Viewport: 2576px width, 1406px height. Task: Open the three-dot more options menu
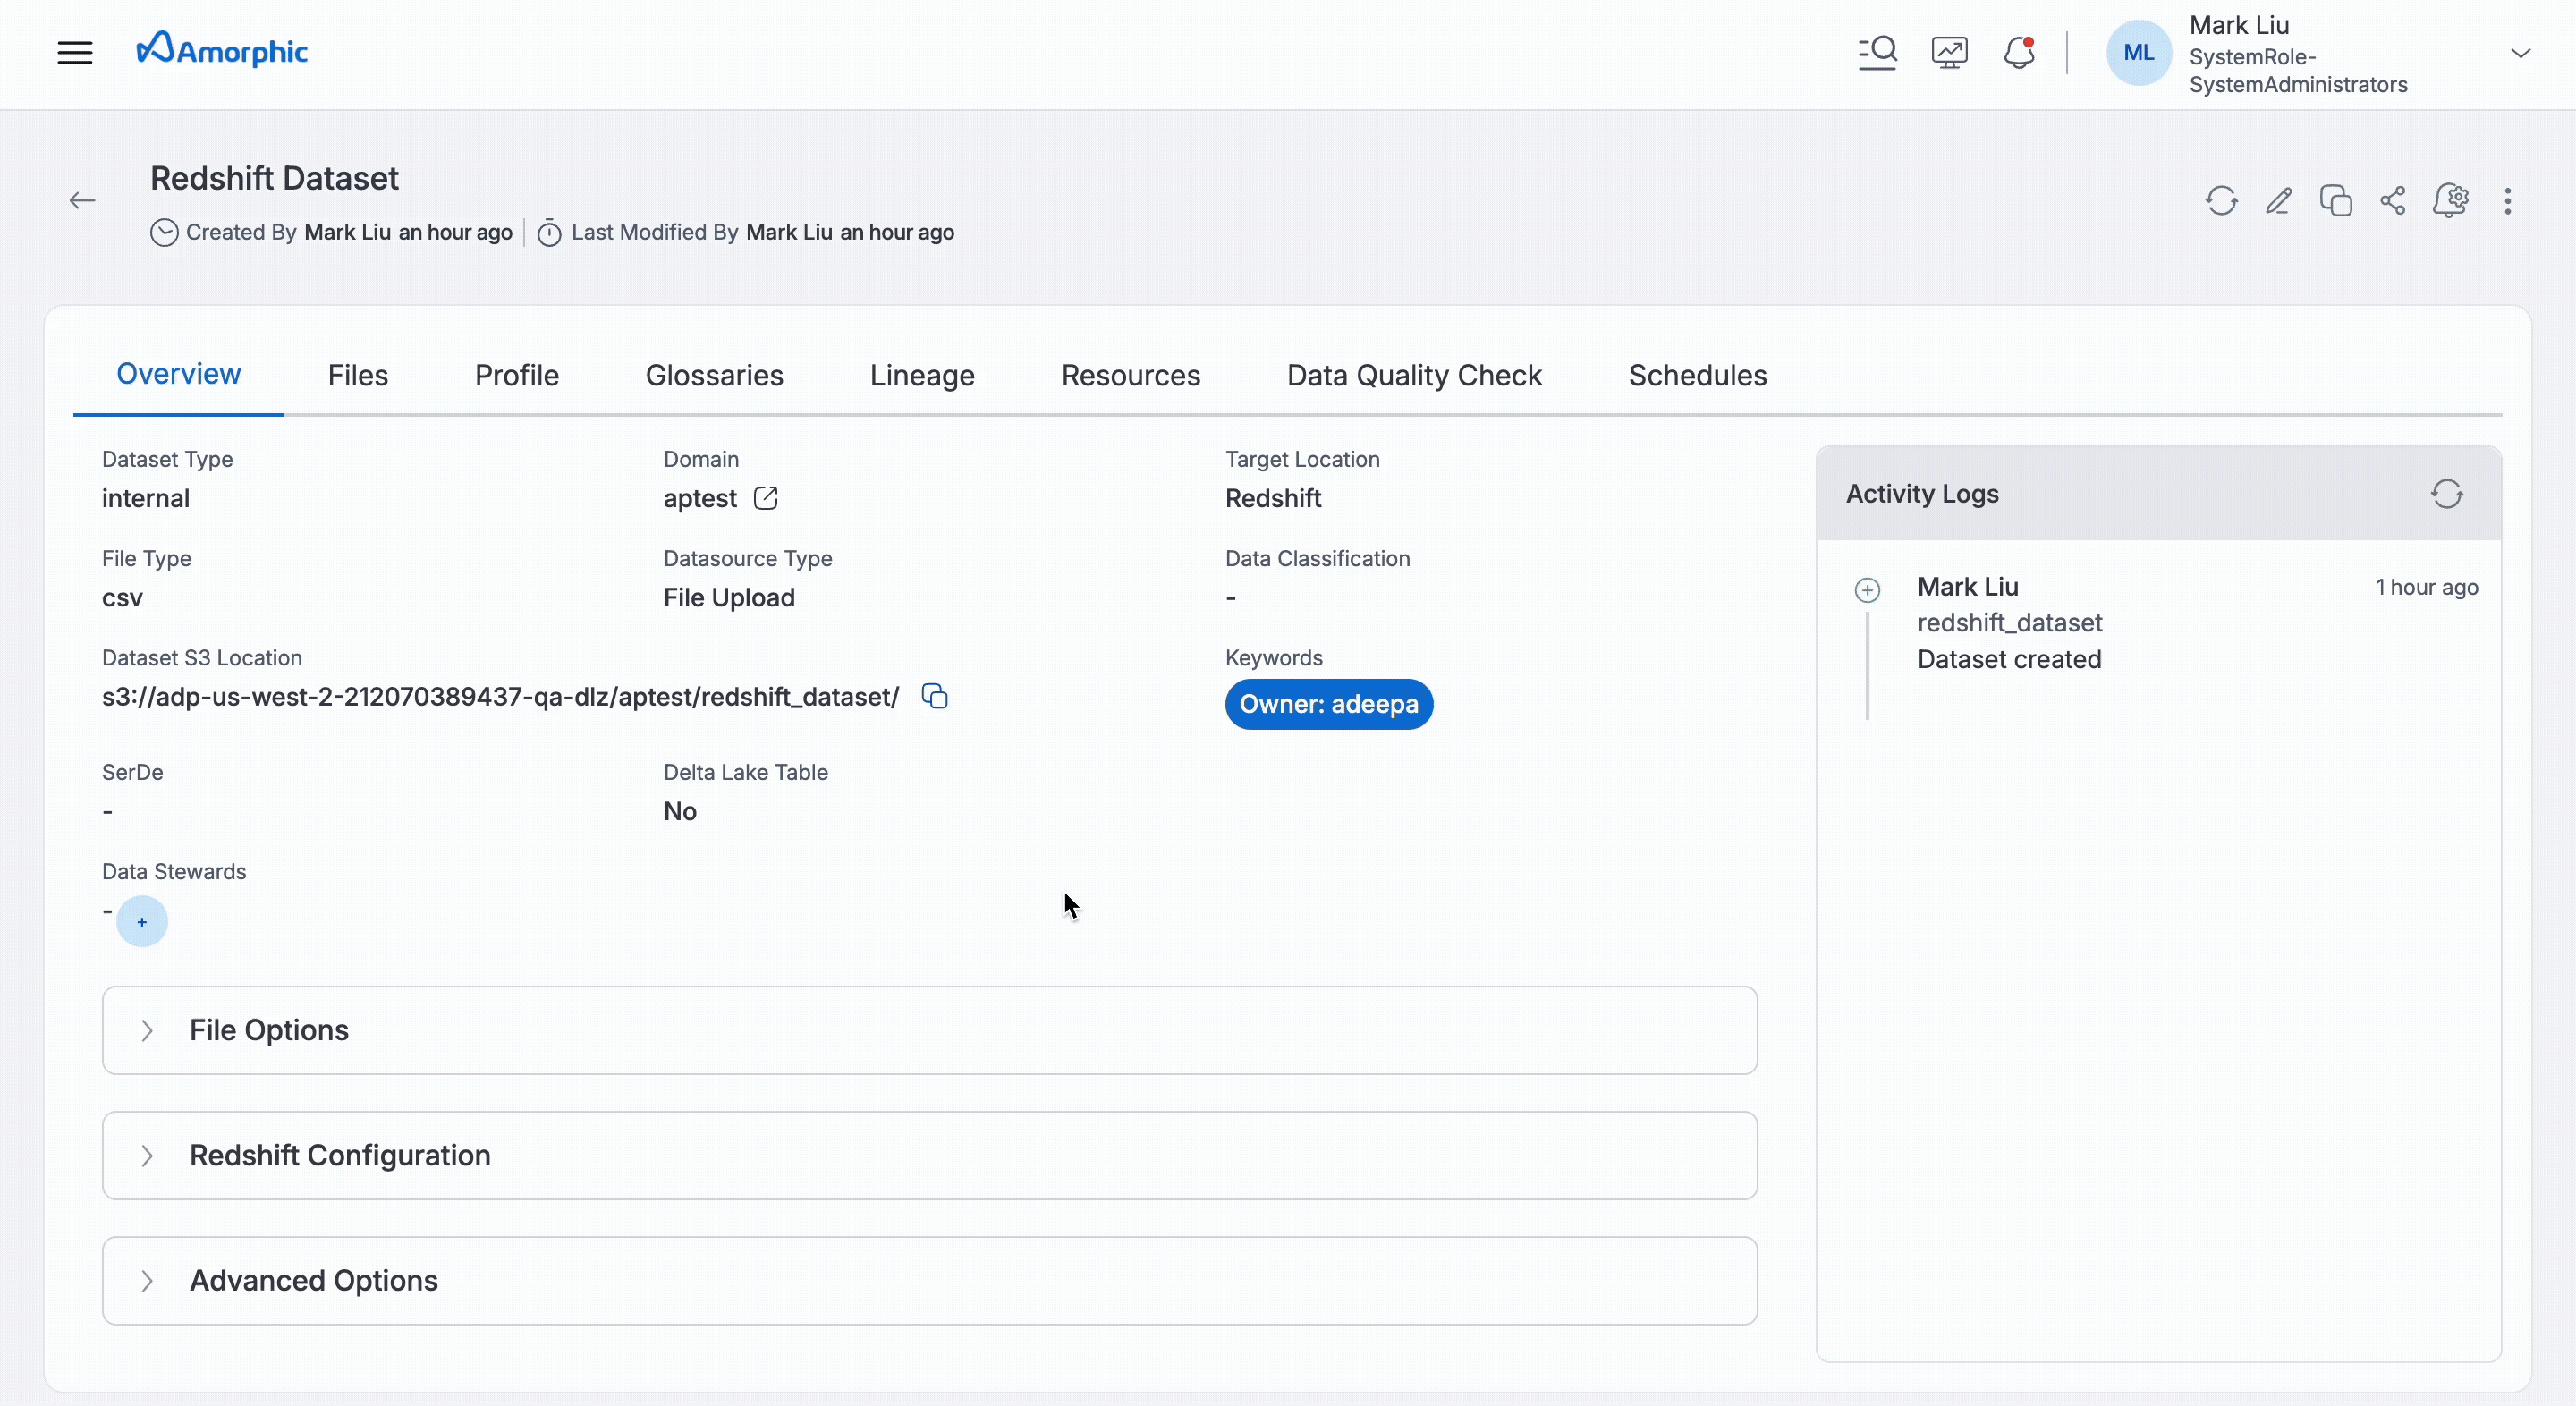[x=2507, y=201]
